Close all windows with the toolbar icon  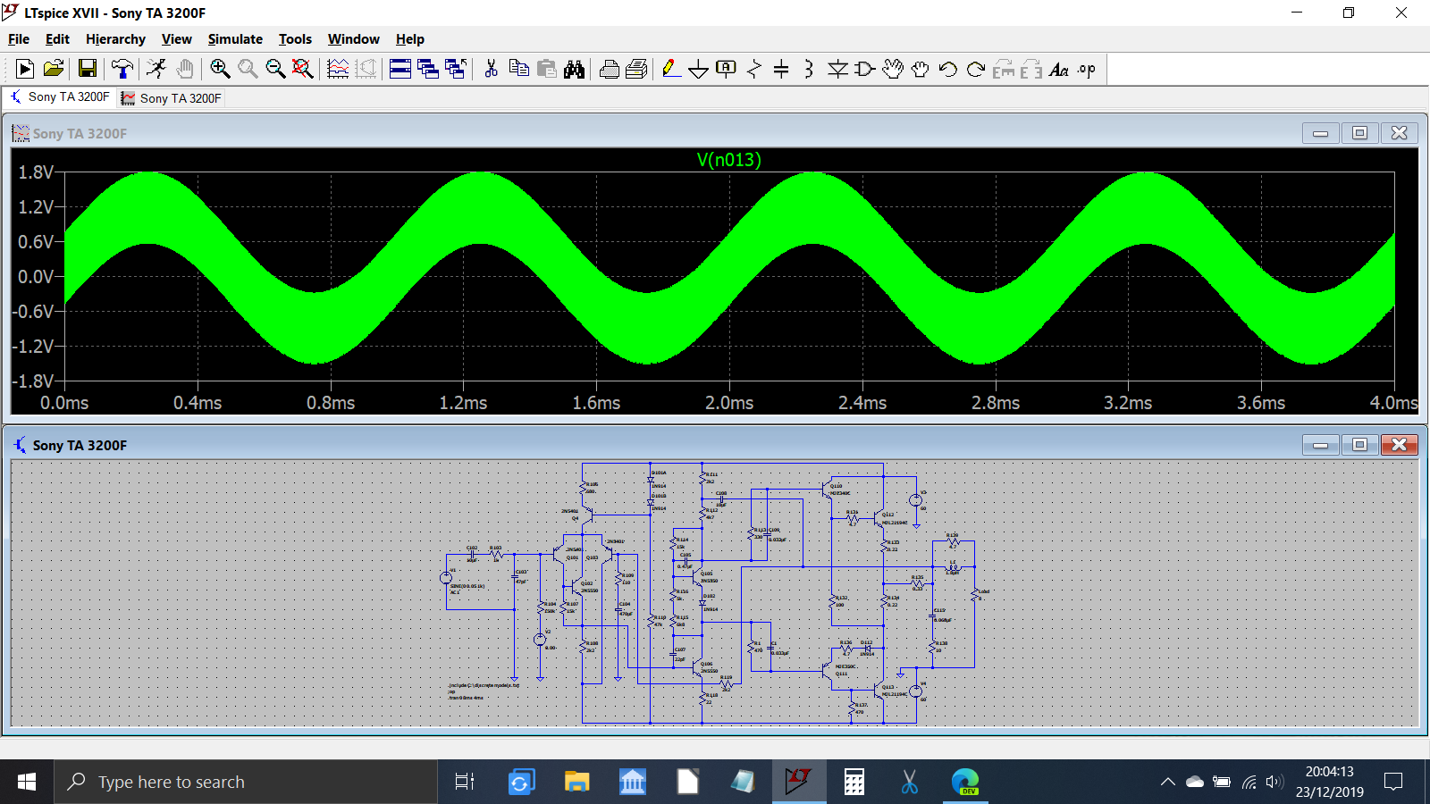[456, 69]
